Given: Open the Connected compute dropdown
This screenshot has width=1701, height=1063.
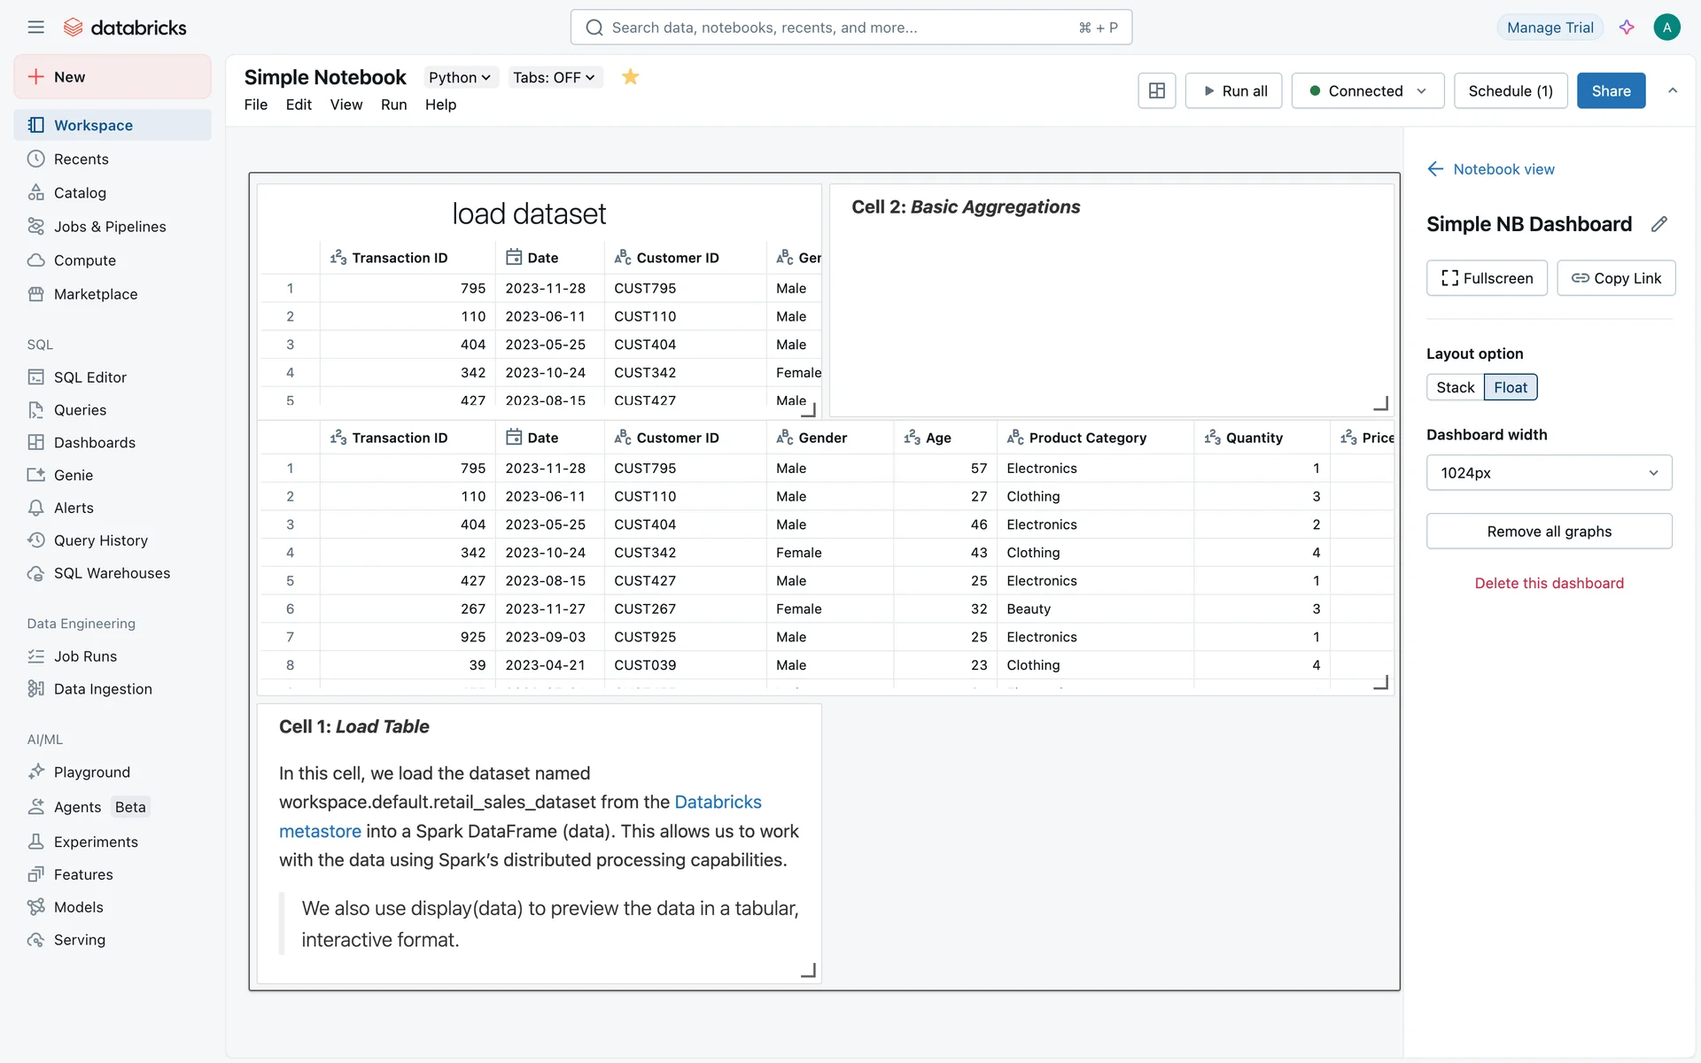Looking at the screenshot, I should coord(1367,91).
